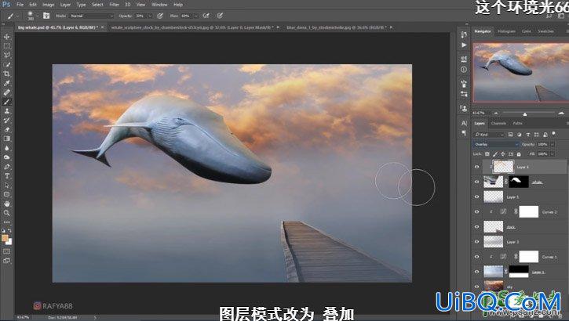The width and height of the screenshot is (569, 321).
Task: Click zoom out icon in Navigator
Action: 496,114
